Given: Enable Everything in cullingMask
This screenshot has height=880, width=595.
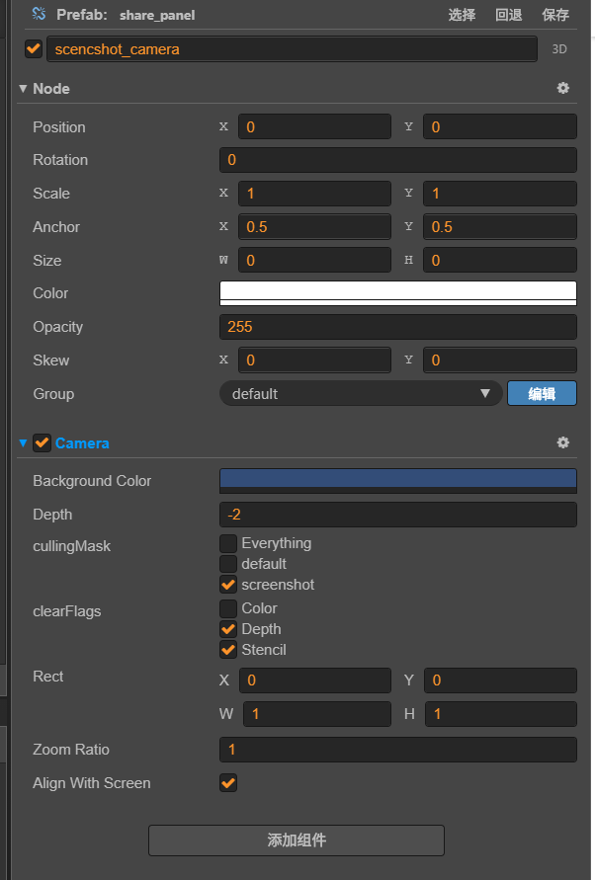Looking at the screenshot, I should pos(228,543).
